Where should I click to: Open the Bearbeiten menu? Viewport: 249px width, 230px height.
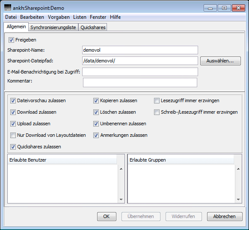[x=32, y=17]
